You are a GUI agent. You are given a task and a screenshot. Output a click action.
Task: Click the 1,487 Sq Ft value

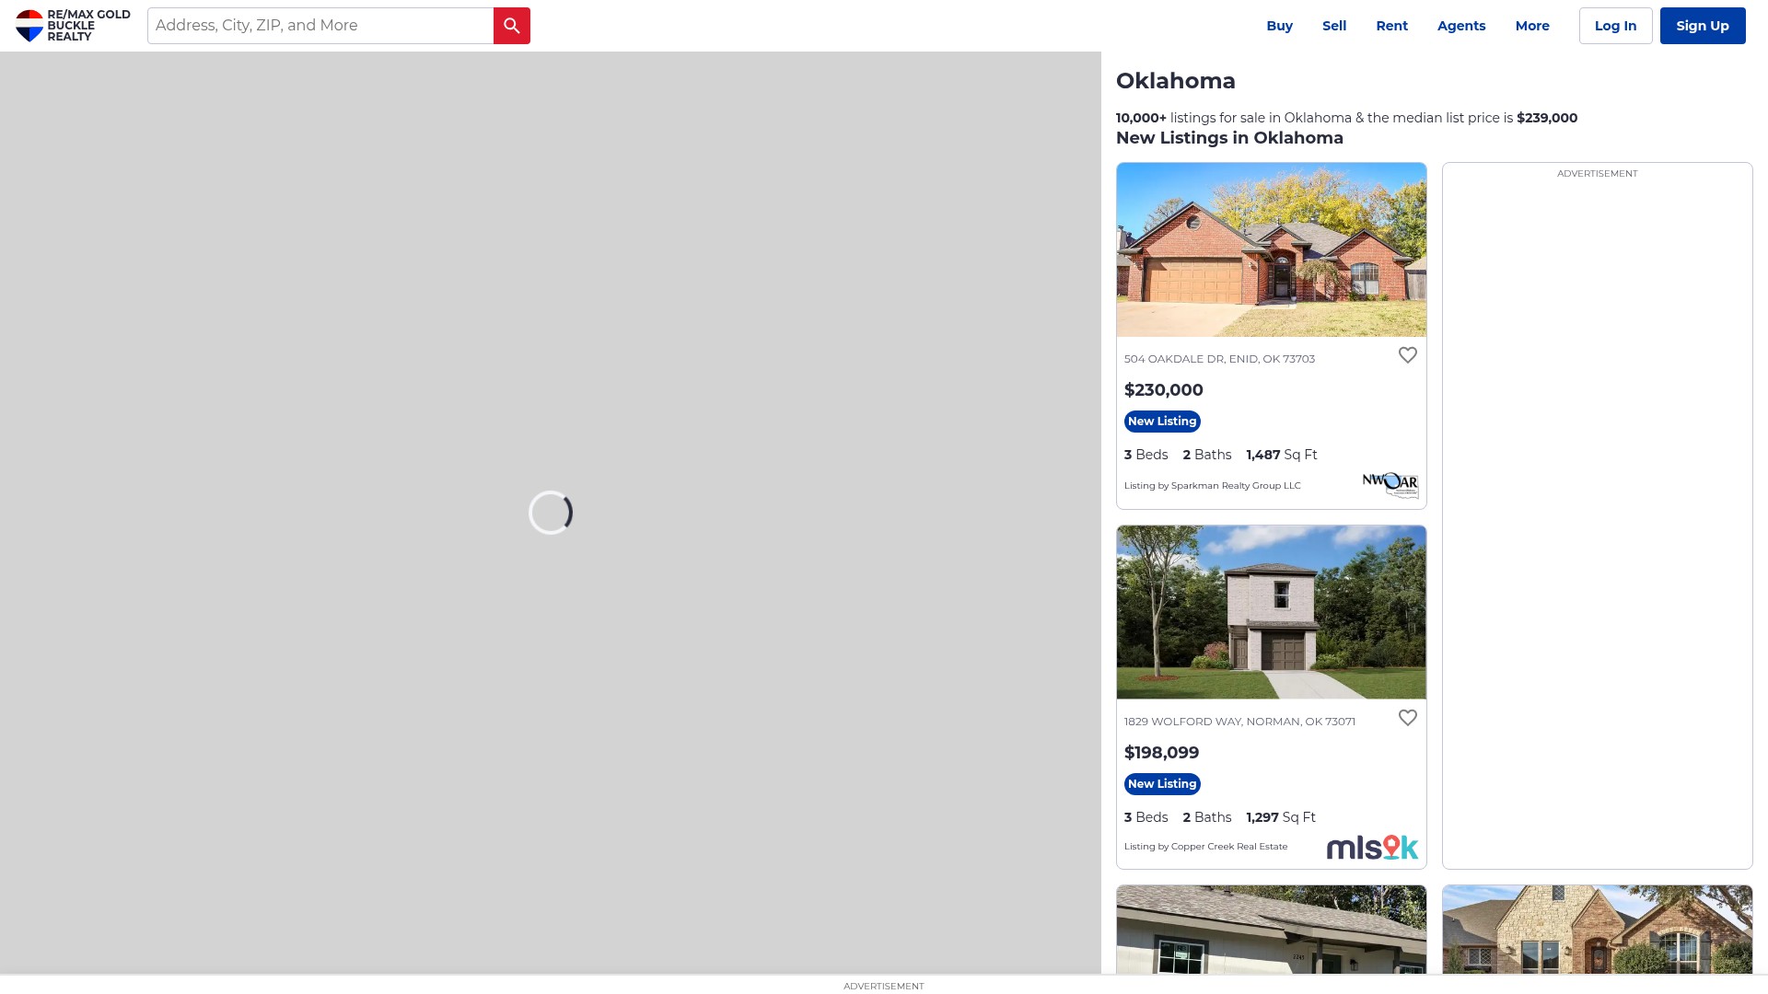(x=1282, y=455)
